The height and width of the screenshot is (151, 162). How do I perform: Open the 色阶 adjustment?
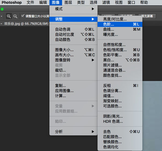120,24
